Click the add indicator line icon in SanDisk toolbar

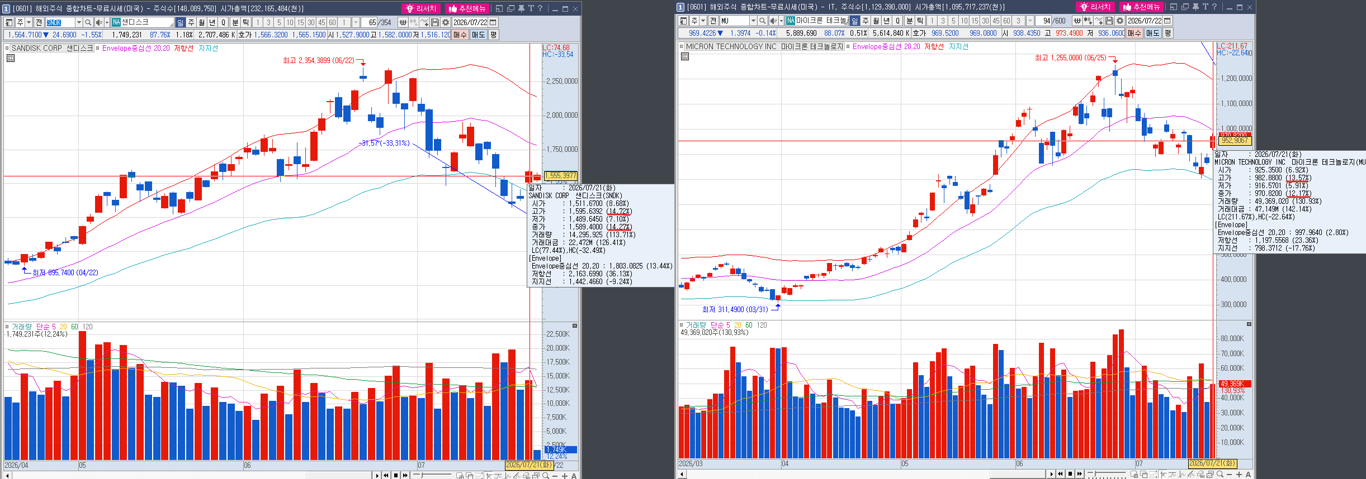[424, 22]
